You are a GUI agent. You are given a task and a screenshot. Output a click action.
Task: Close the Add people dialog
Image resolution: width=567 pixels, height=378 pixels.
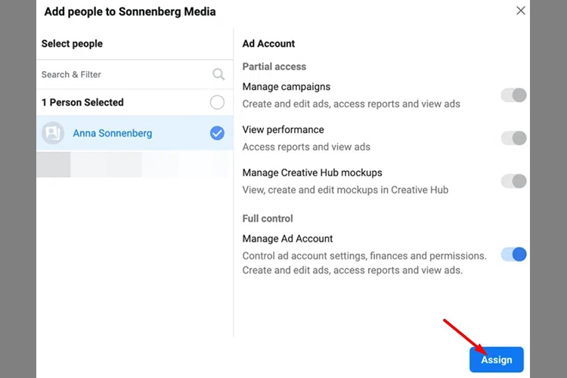520,11
